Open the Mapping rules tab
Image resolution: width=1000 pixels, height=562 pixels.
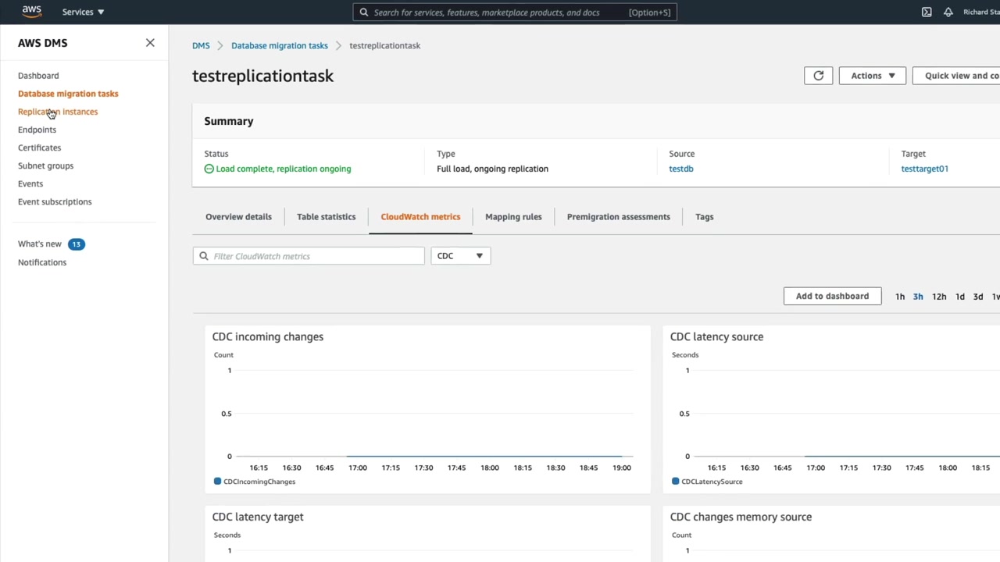tap(513, 217)
